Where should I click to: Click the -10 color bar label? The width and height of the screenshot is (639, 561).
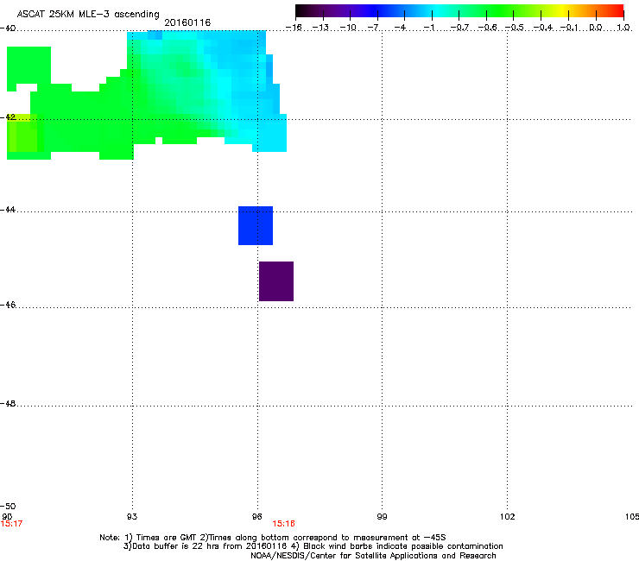coord(348,28)
